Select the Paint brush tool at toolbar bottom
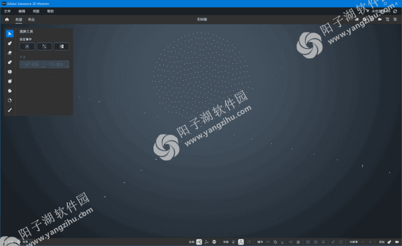The image size is (402, 246). point(10,110)
